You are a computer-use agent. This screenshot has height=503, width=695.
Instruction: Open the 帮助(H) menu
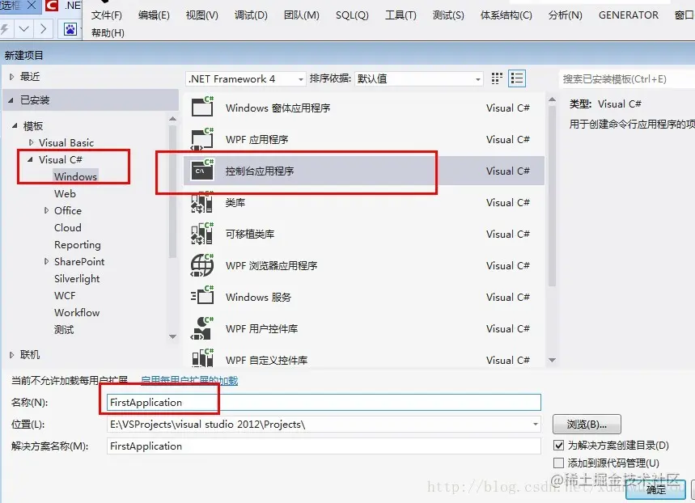108,33
